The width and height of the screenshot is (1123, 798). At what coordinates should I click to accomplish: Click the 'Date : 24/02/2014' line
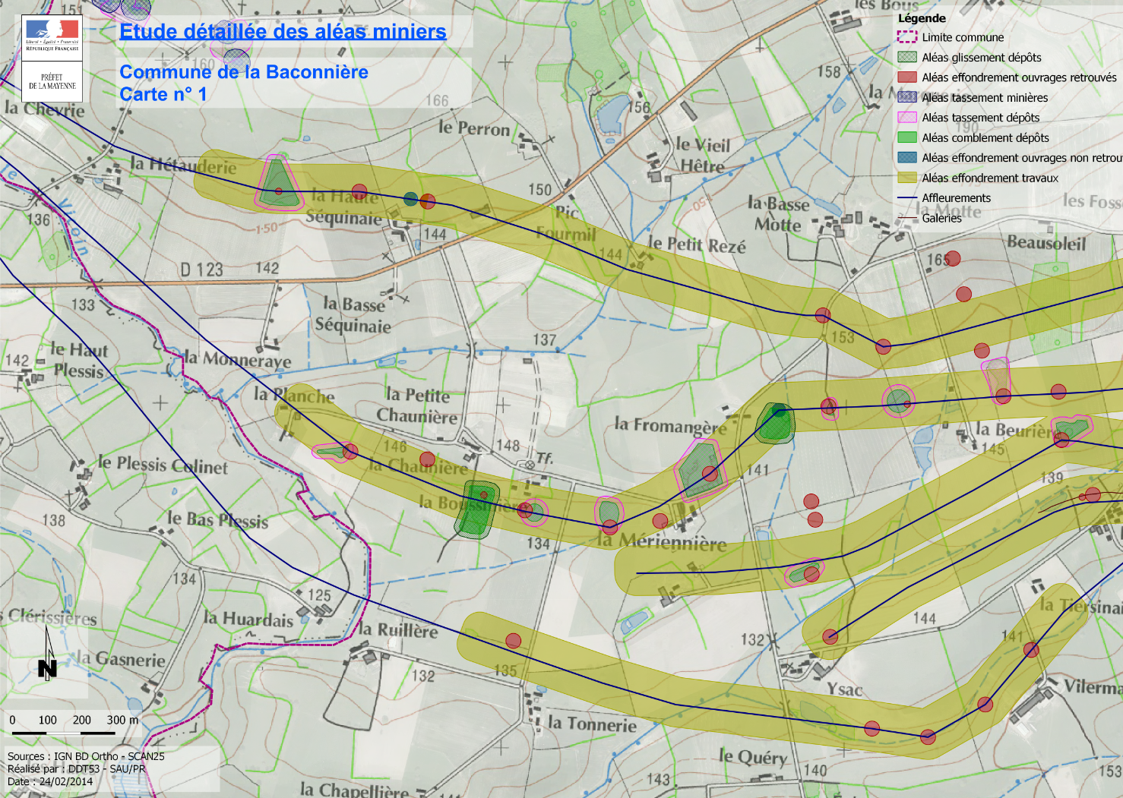(x=50, y=781)
